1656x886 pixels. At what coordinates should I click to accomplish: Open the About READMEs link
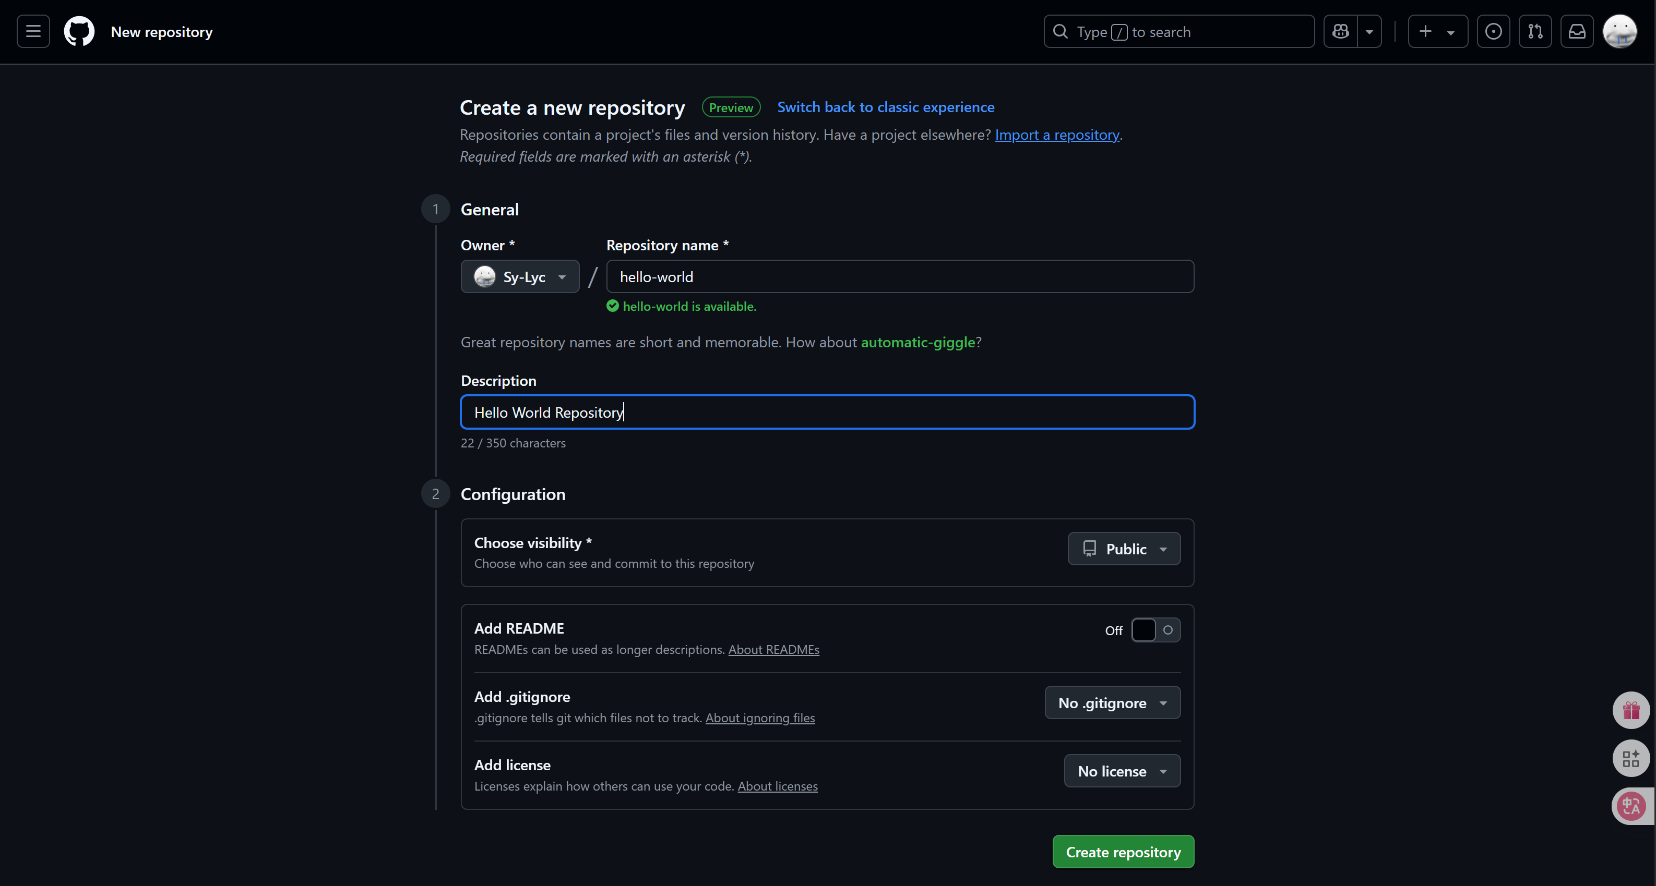(x=773, y=650)
